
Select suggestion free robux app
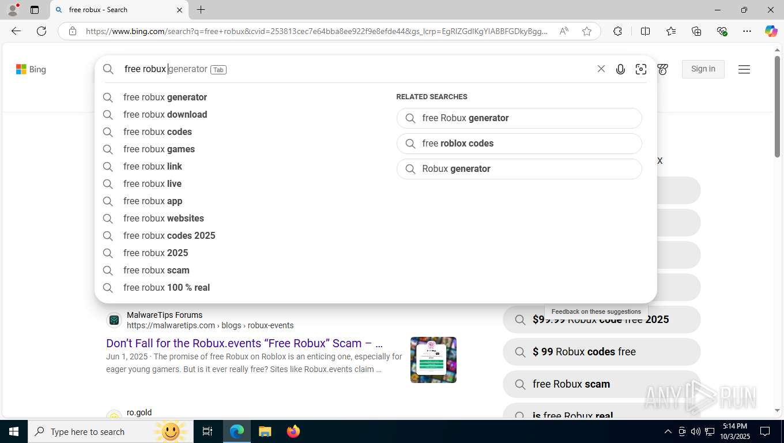[153, 201]
